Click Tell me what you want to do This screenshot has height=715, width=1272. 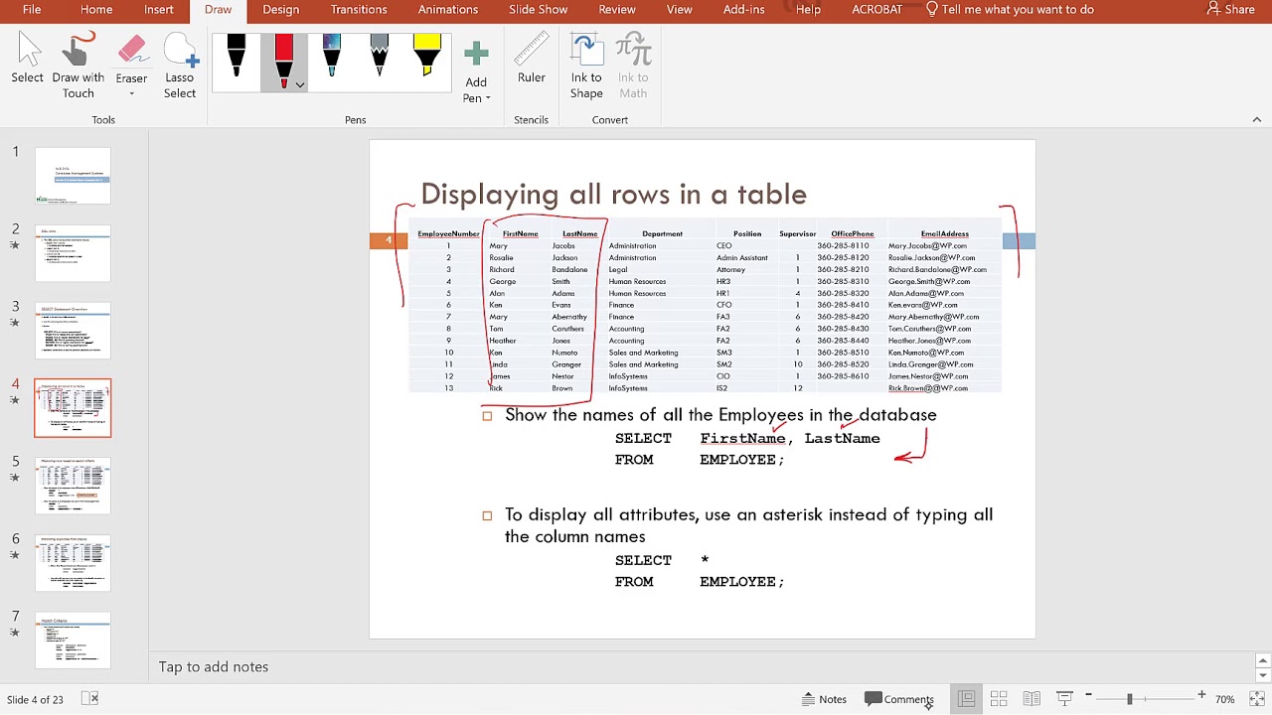(x=1009, y=9)
